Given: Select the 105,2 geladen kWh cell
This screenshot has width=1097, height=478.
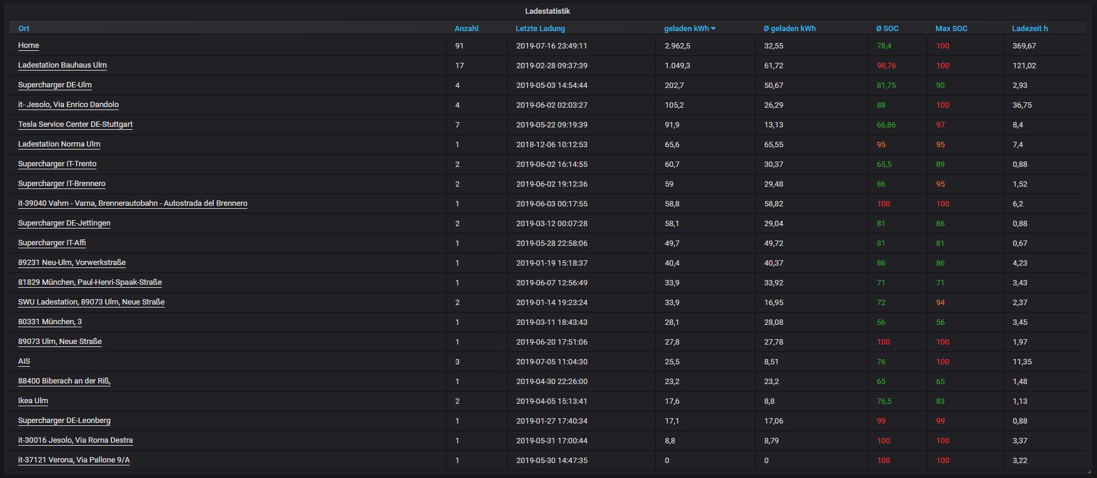Looking at the screenshot, I should 674,105.
